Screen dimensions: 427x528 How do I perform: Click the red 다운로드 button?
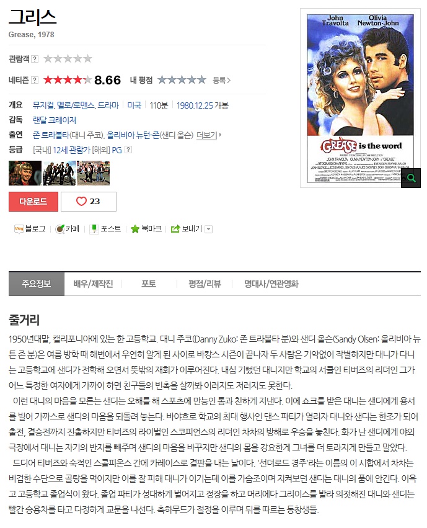pyautogui.click(x=33, y=202)
